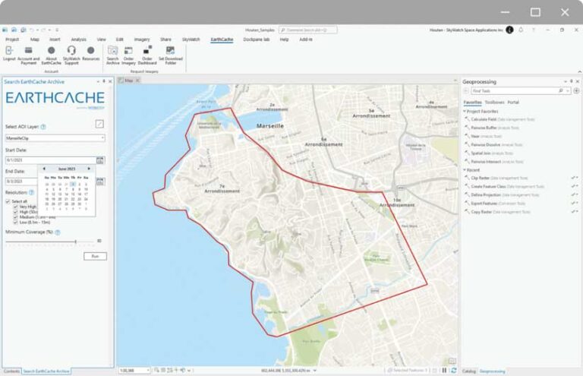Click the Logout ribbon icon

pos(9,51)
